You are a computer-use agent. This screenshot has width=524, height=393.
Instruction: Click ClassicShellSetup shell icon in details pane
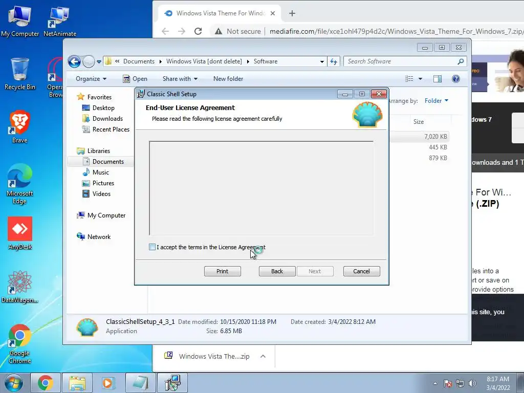tap(87, 327)
